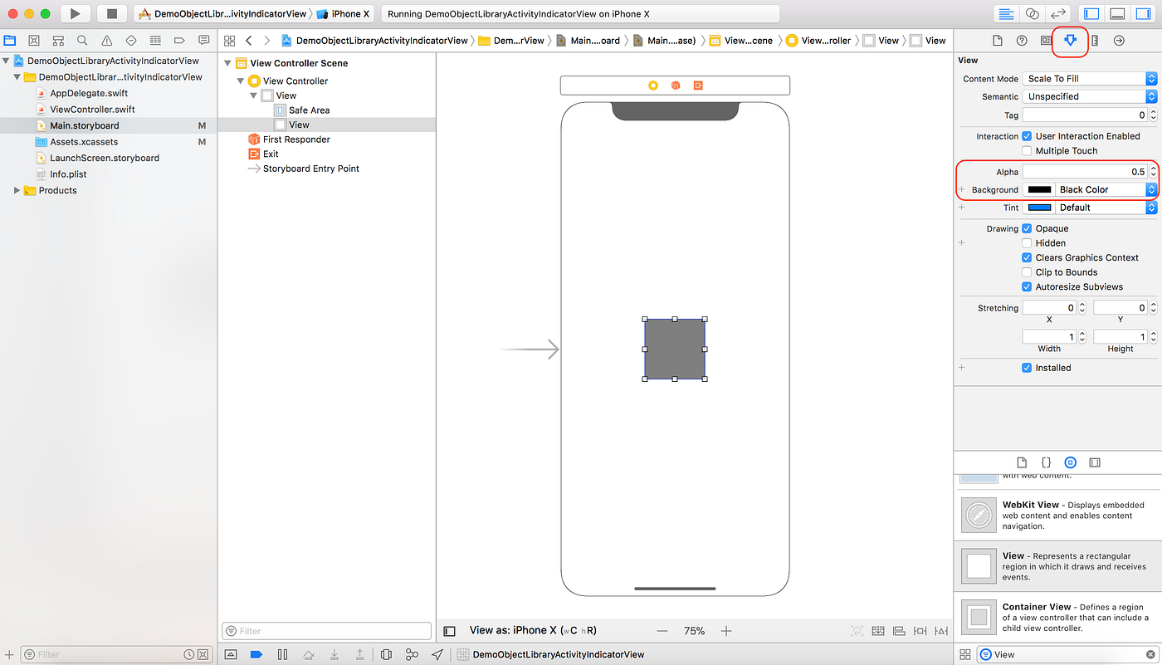Run the app with the Play button
The height and width of the screenshot is (665, 1162).
coord(75,13)
